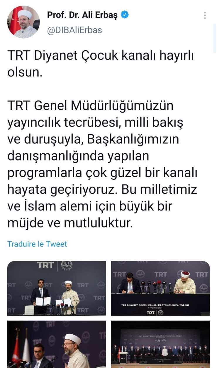Image resolution: width=217 pixels, height=368 pixels.
Task: Click the blue verified badge beside Ali Erbaş
Action: click(x=125, y=15)
